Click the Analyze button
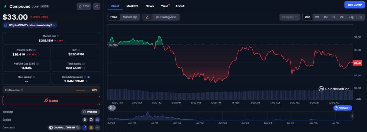367x132 pixels. 343,108
